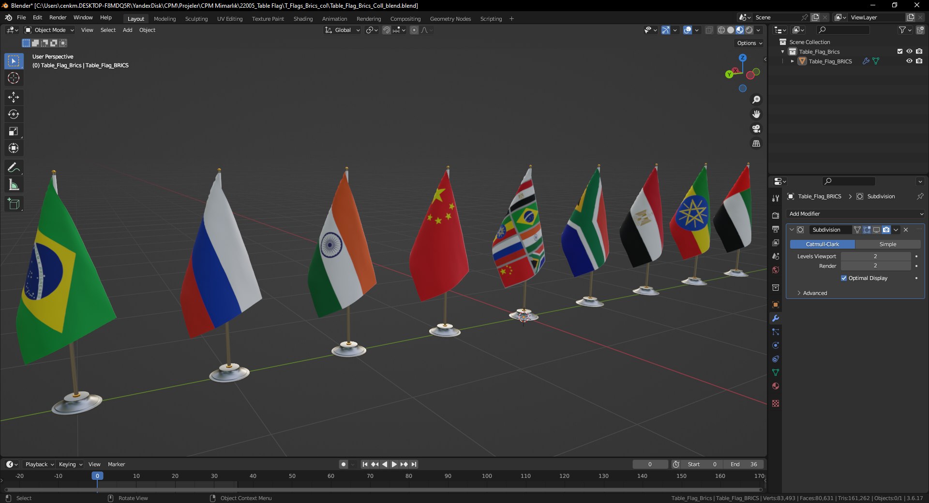Open the outliner filter dropdown

[905, 30]
